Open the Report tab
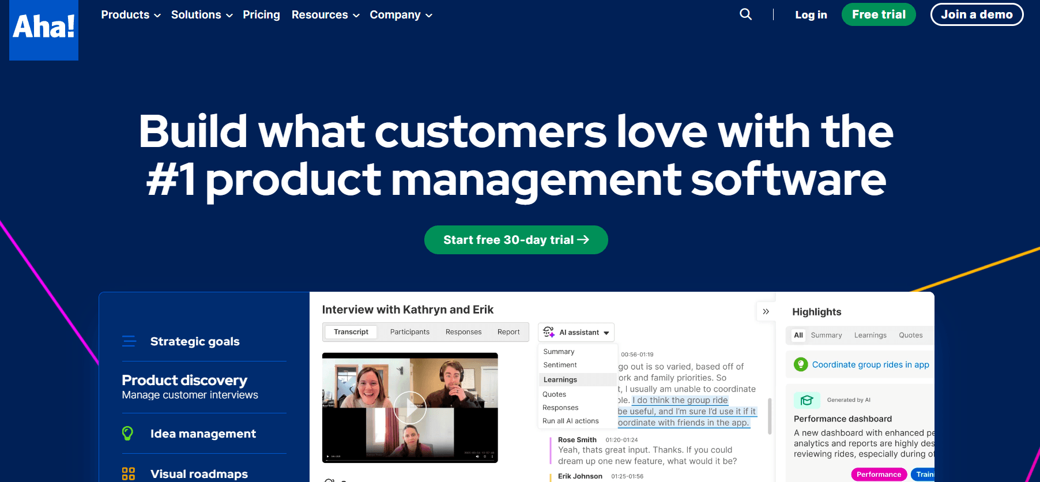The width and height of the screenshot is (1040, 482). 508,332
